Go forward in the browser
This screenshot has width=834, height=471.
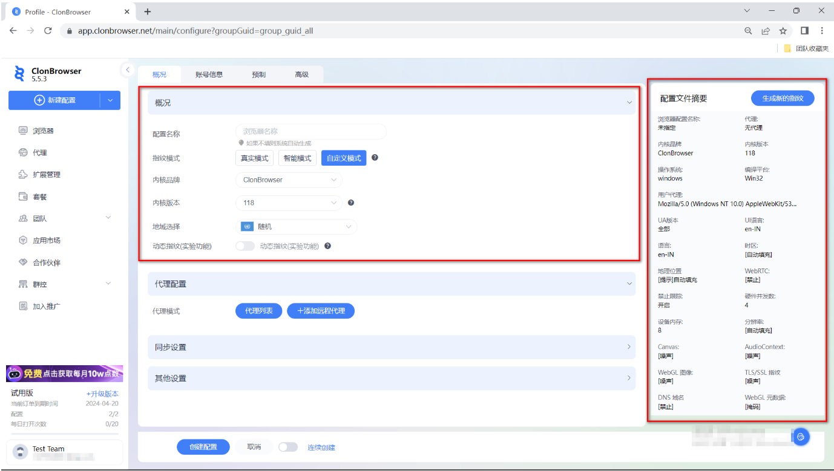(30, 30)
